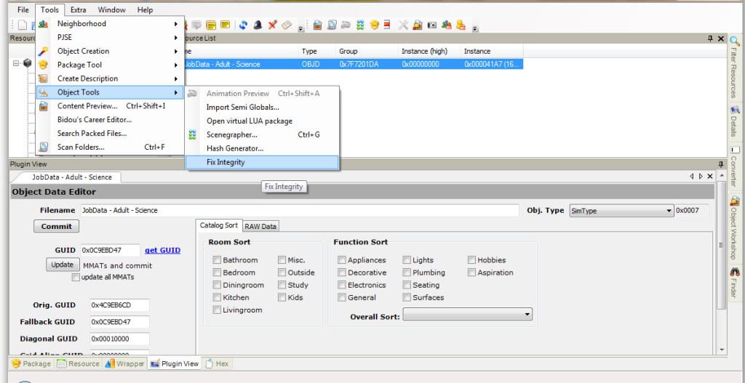
Task: Click the pin icon of Resource List panel
Action: pos(710,39)
